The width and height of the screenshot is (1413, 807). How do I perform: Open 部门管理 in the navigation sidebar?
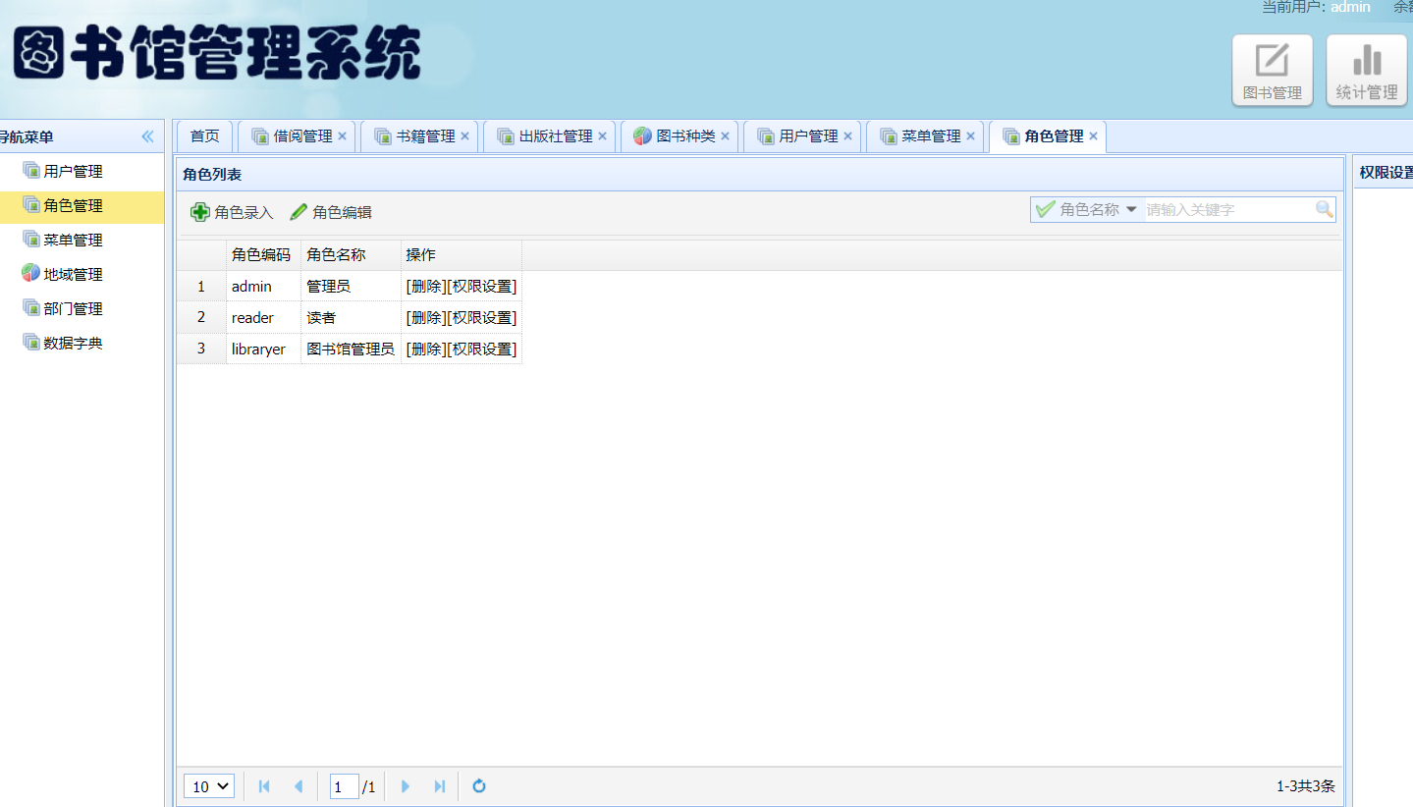tap(73, 309)
